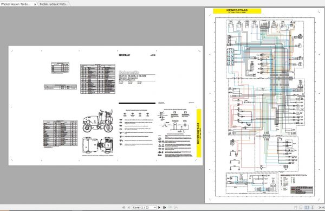Select two-page facing layout icon
325x211 pixels.
point(307,207)
